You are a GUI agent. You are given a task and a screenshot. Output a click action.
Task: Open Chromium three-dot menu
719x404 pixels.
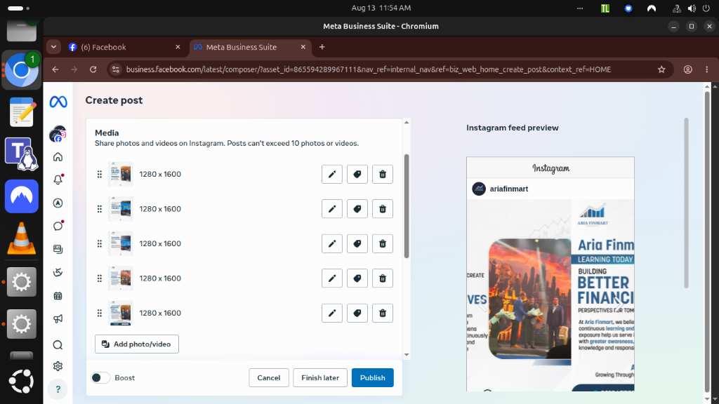[x=706, y=69]
